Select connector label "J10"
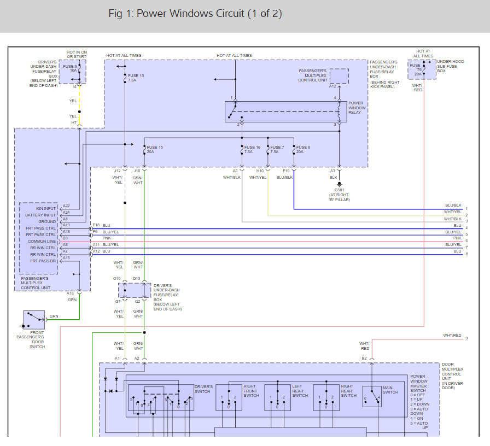490x446 pixels. 137,171
